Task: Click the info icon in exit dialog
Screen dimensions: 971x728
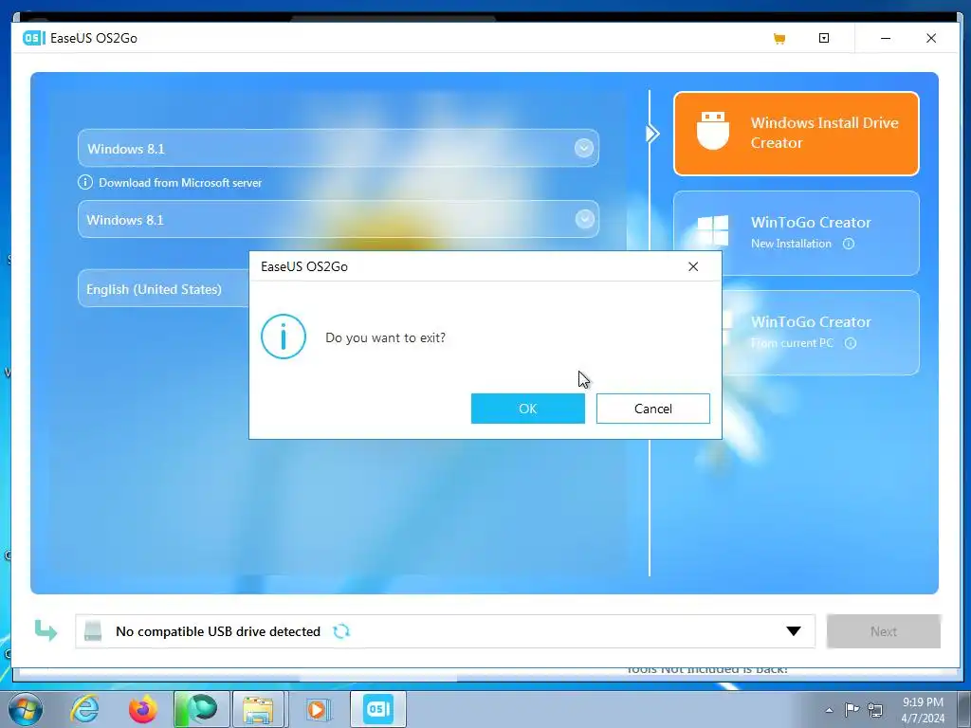Action: click(x=283, y=337)
